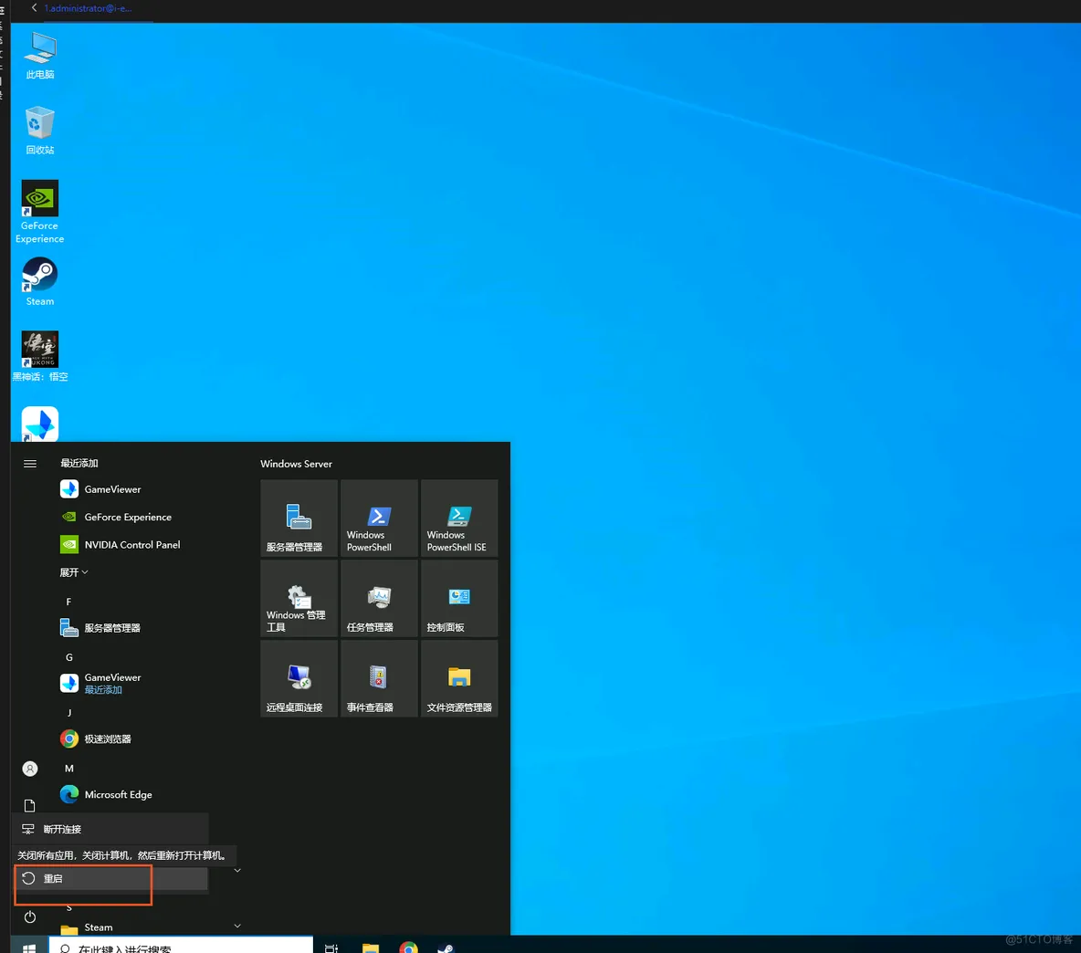This screenshot has width=1081, height=953.
Task: Click the letter F section header
Action: (x=69, y=602)
